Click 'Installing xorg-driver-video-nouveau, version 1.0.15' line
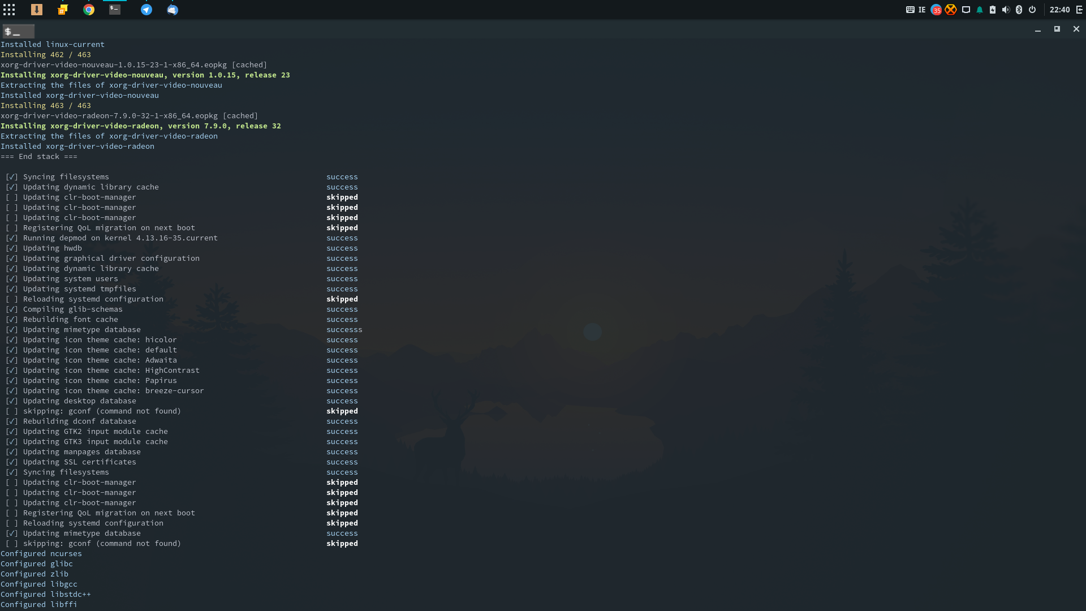The image size is (1086, 611). [x=145, y=75]
